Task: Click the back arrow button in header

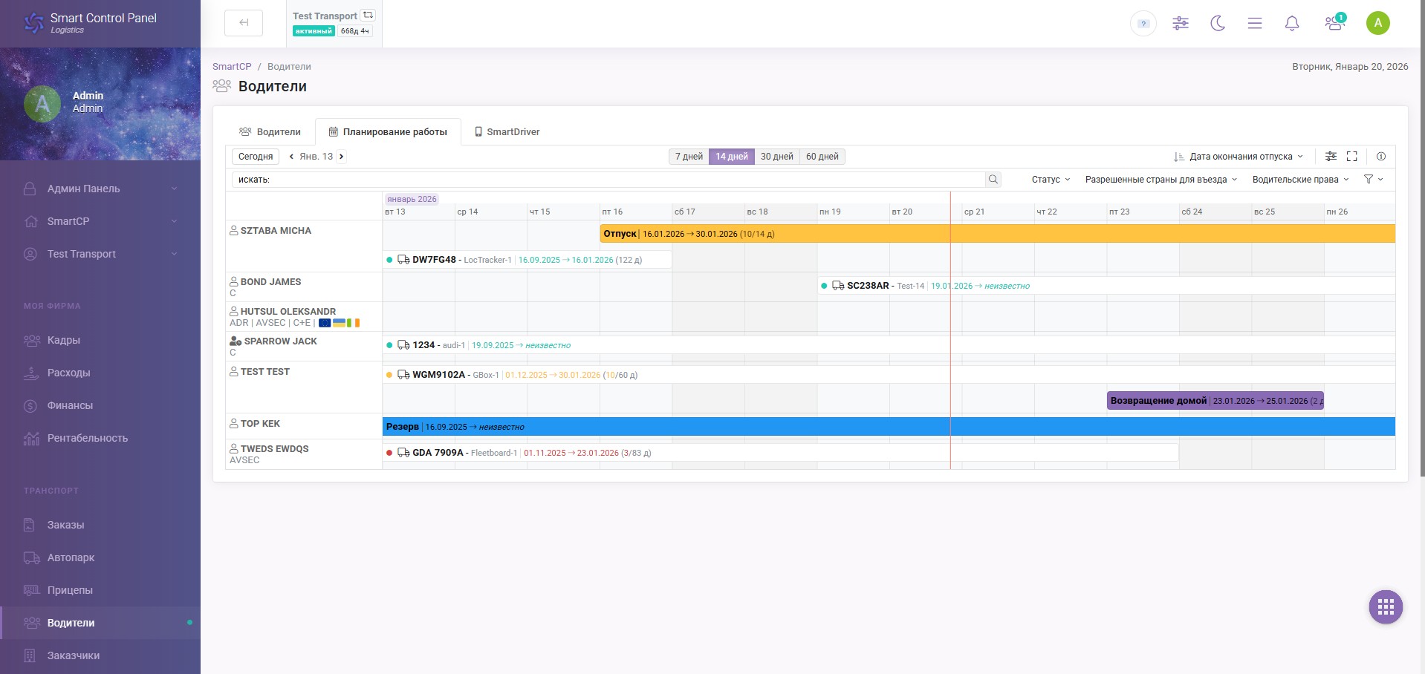Action: 244,23
